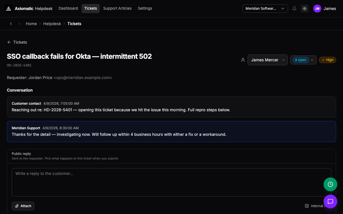Toggle the light/dark theme sun icon
The height and width of the screenshot is (214, 343).
coord(305,9)
